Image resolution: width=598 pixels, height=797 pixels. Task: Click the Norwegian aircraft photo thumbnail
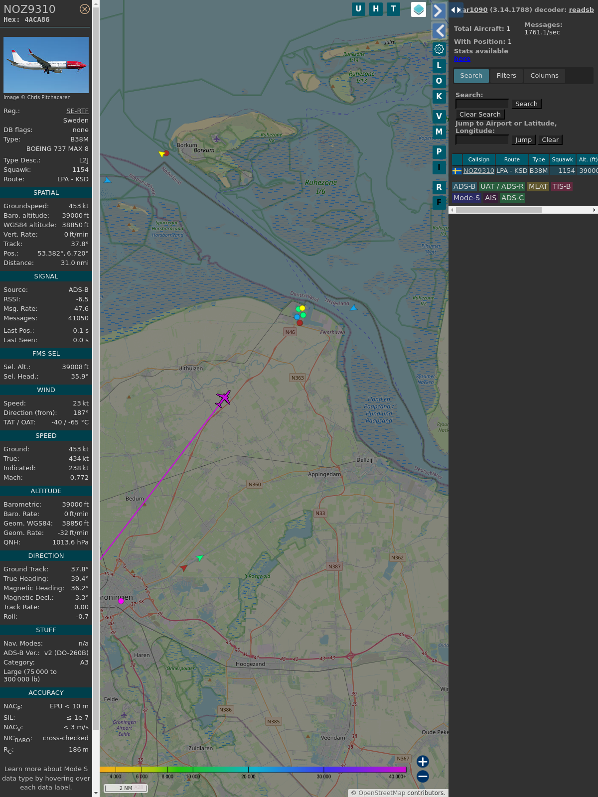coord(46,65)
